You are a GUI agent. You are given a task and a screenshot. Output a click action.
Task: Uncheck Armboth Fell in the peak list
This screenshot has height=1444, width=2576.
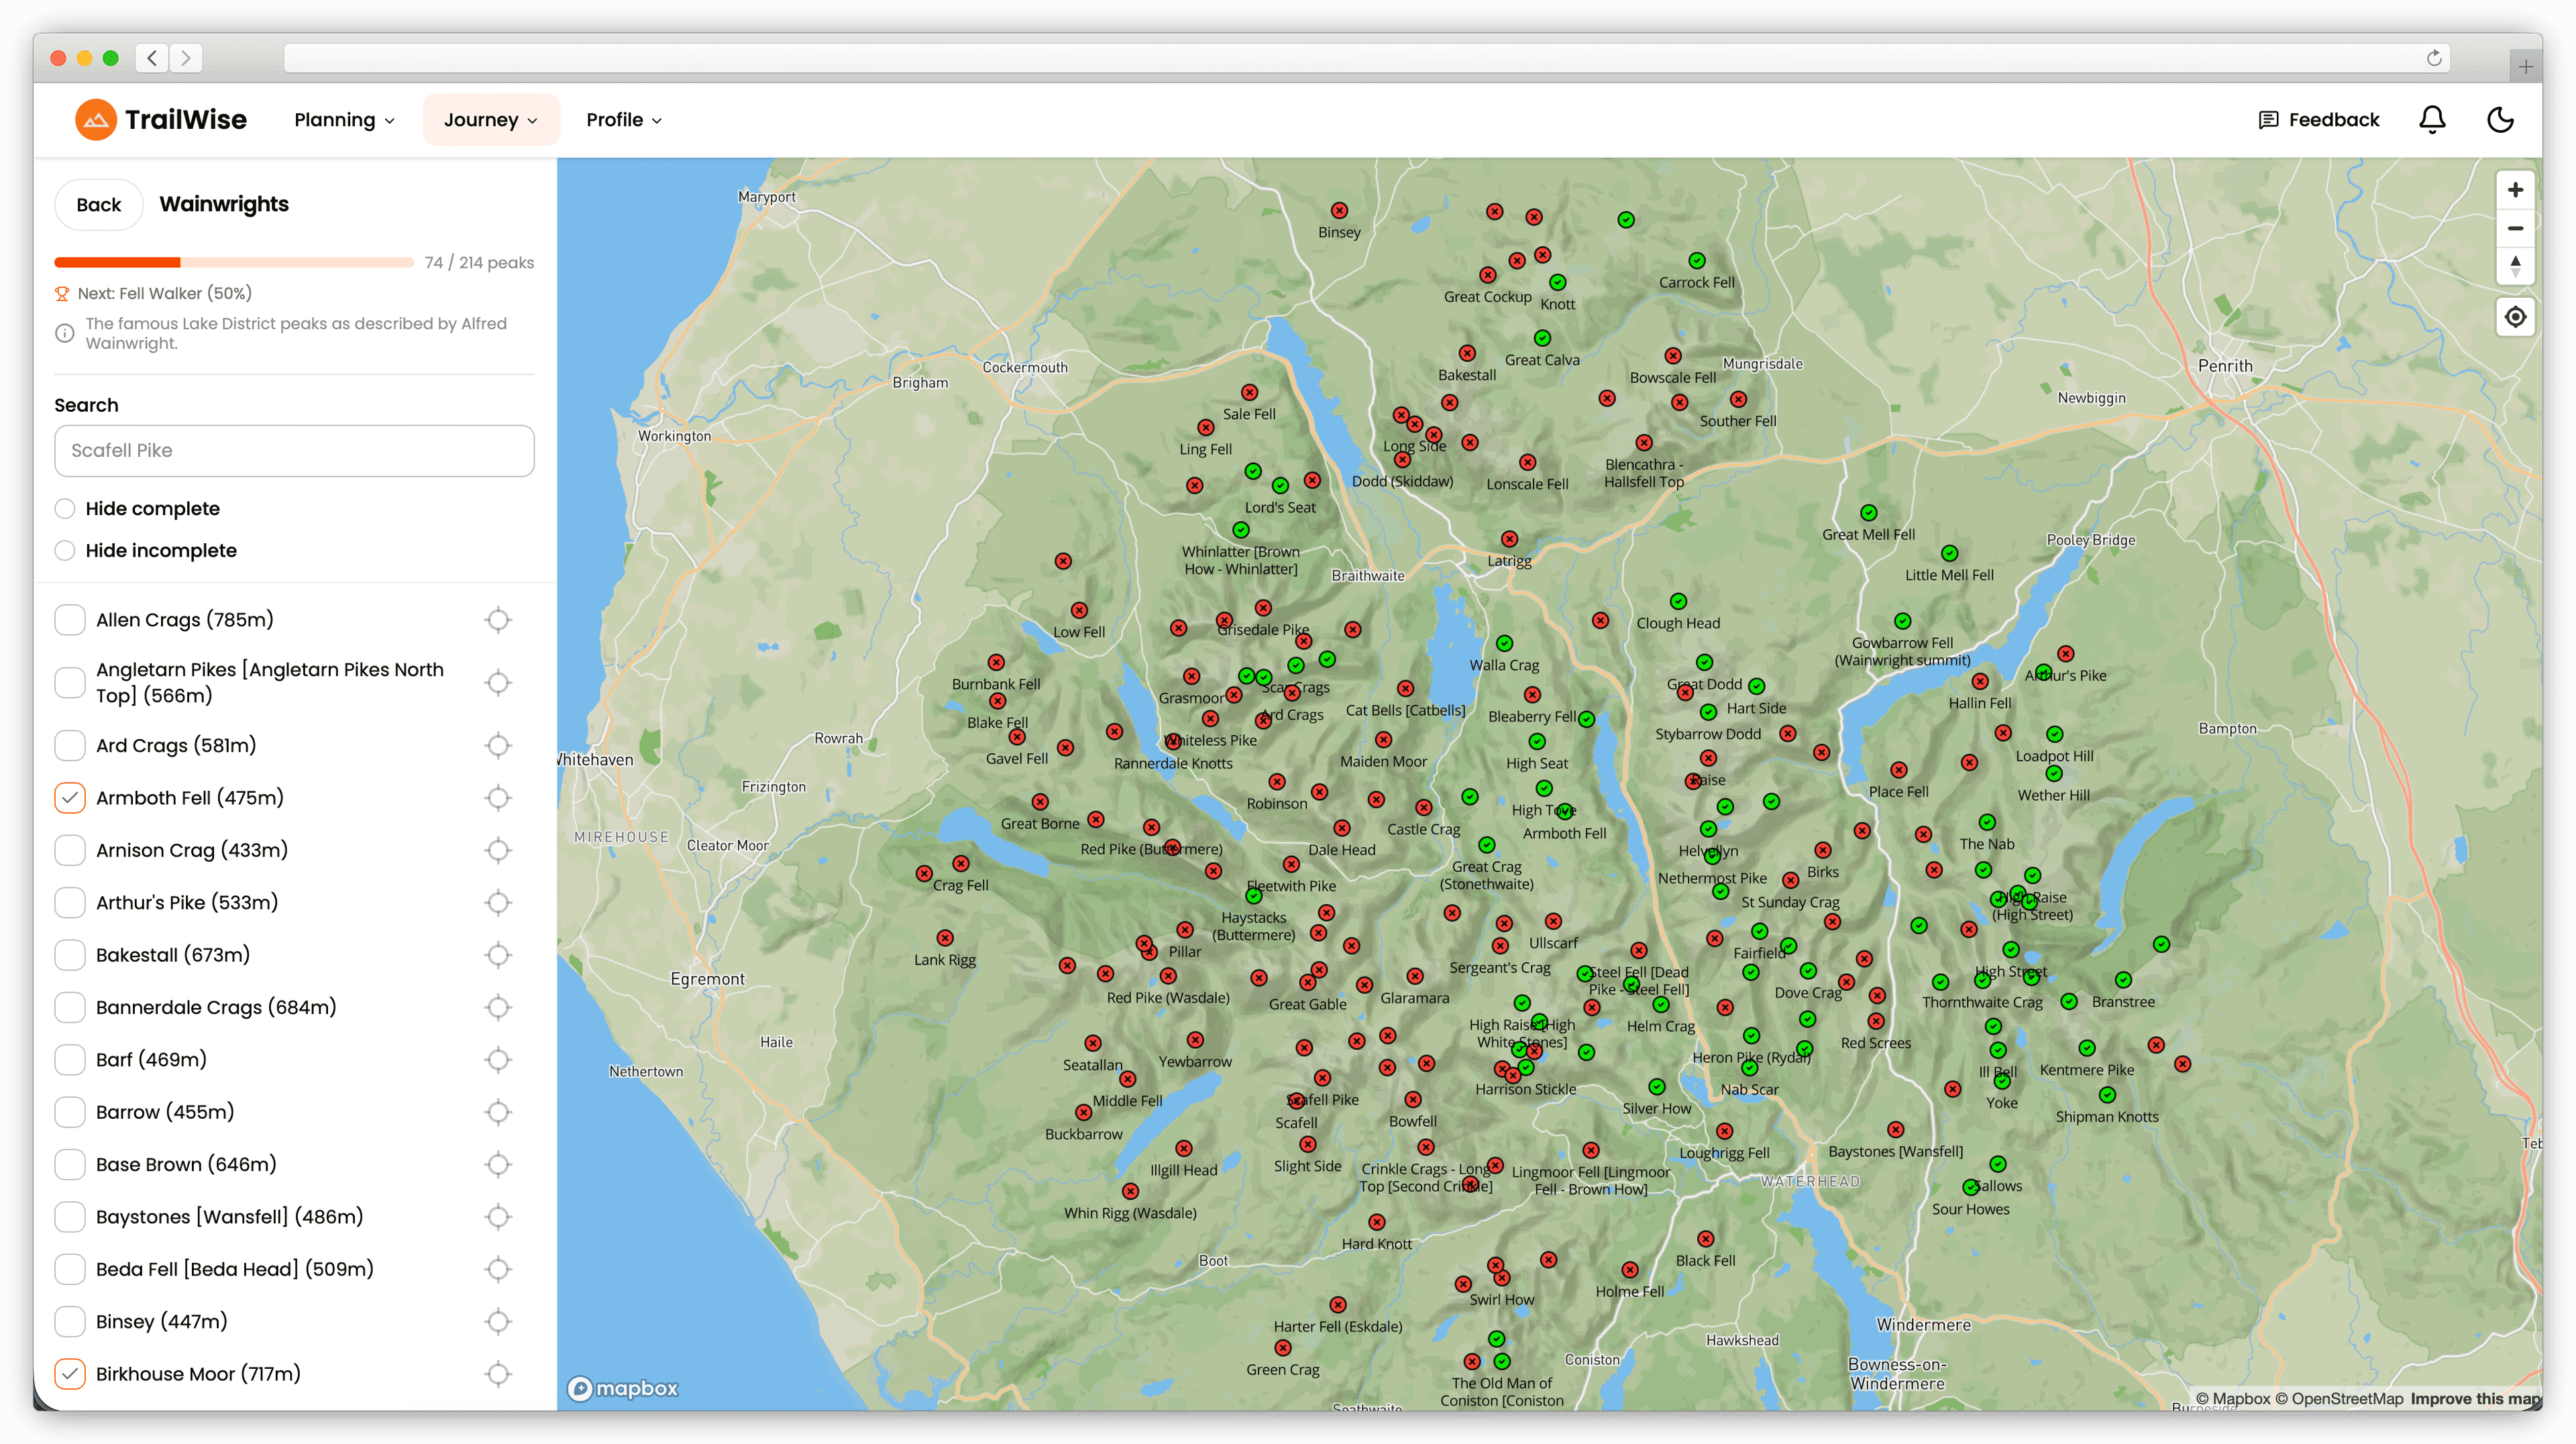(x=69, y=798)
